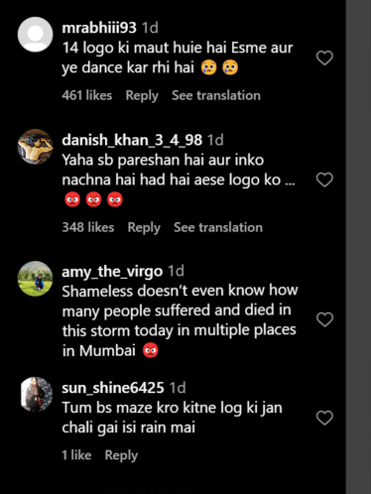Open mrabhiii93's default profile avatar
This screenshot has width=371, height=494.
point(35,35)
